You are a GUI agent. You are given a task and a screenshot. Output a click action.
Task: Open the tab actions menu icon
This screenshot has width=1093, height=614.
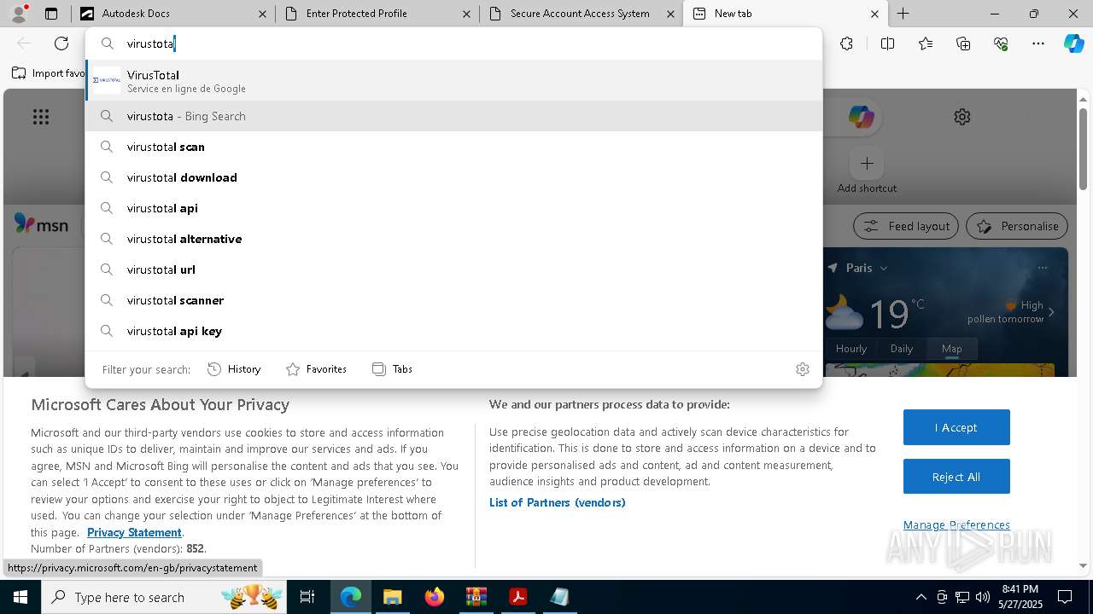(51, 14)
